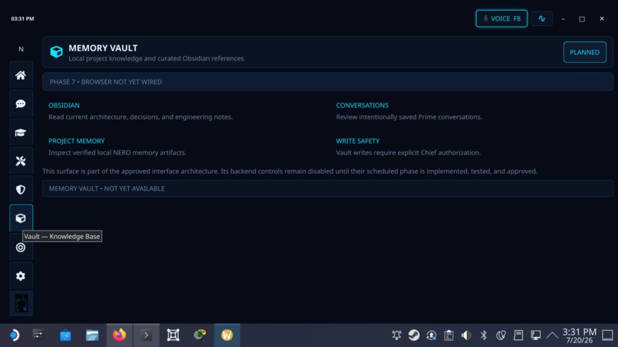
Task: Open clipboard icon in system tray
Action: (449, 336)
